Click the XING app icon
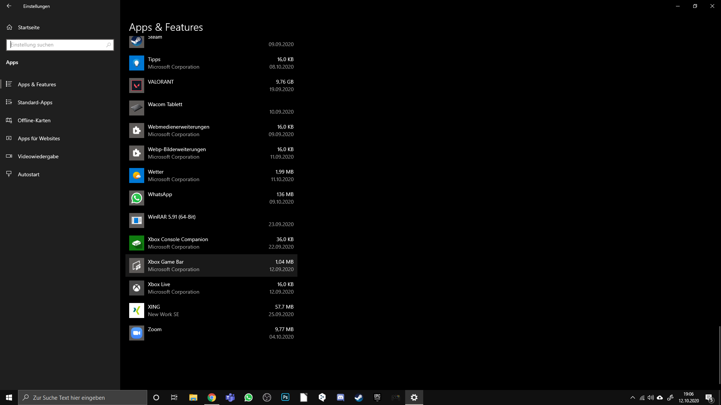This screenshot has height=405, width=721. coord(136,310)
